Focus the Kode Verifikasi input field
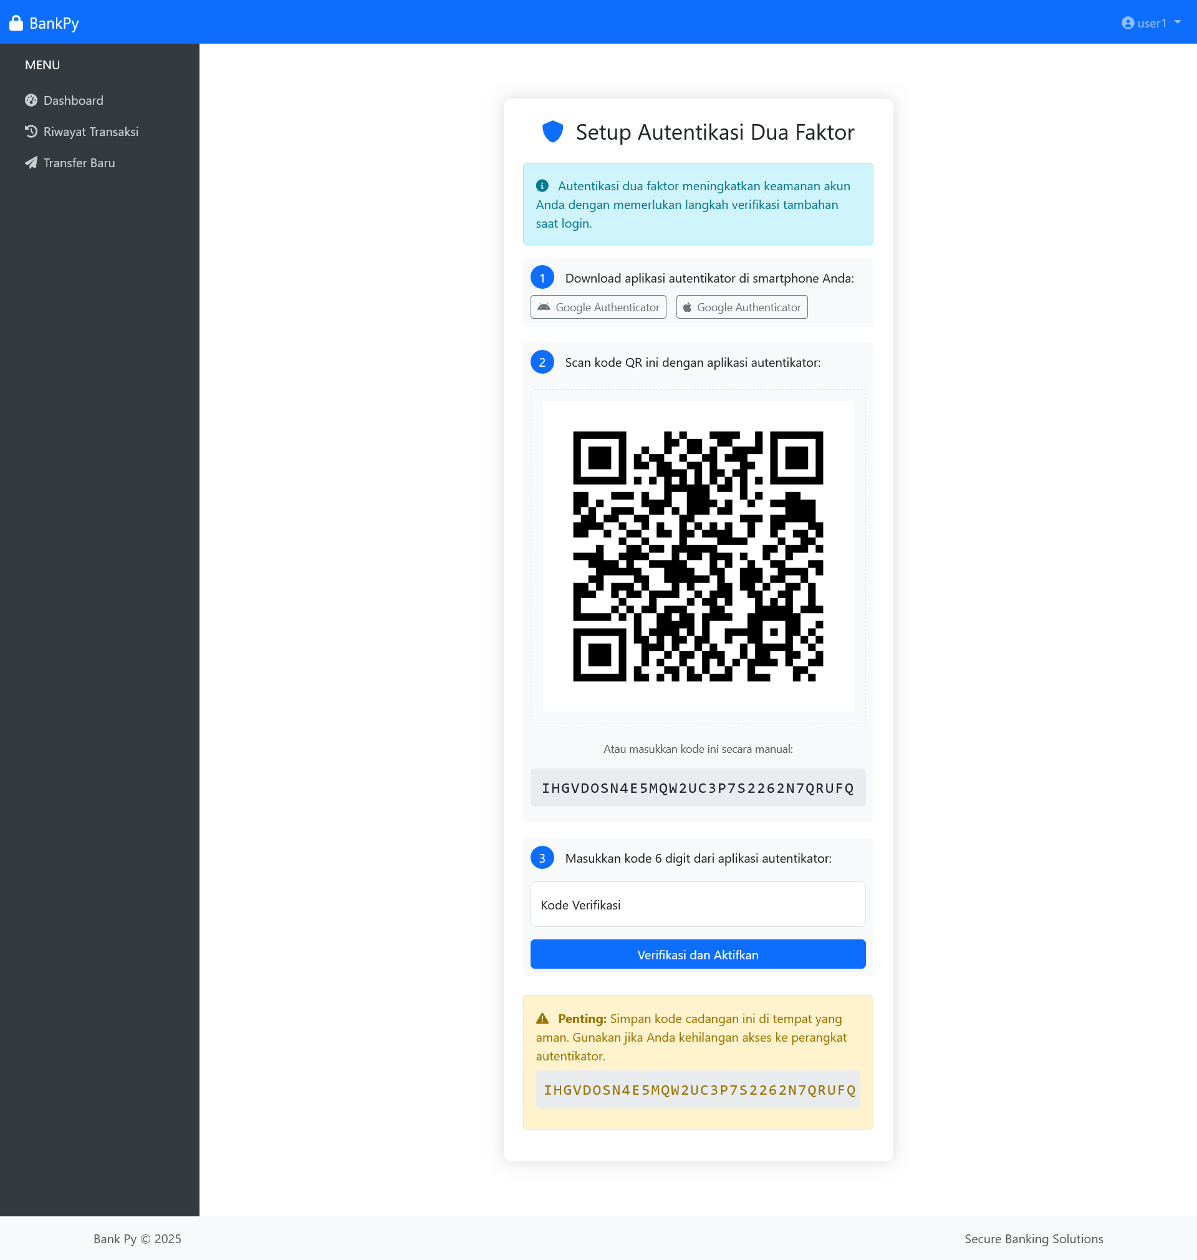Image resolution: width=1197 pixels, height=1260 pixels. 698,904
